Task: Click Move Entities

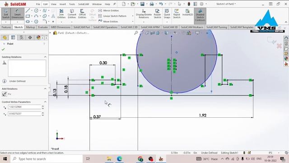Action: [108, 21]
